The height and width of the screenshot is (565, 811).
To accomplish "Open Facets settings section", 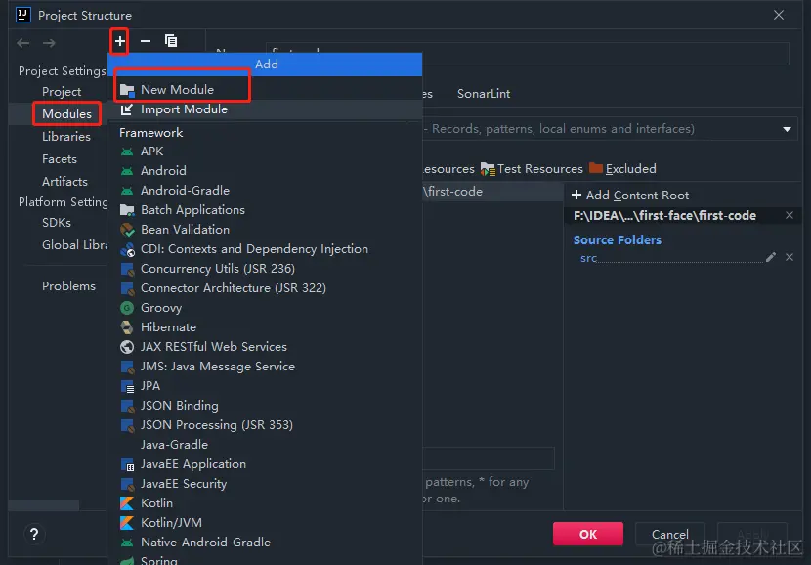I will point(60,159).
